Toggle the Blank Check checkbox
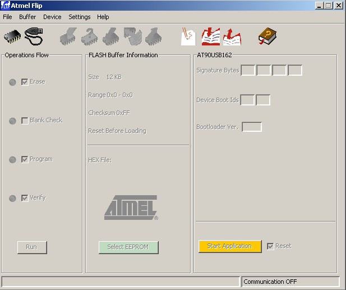This screenshot has height=290, width=346. (x=25, y=121)
